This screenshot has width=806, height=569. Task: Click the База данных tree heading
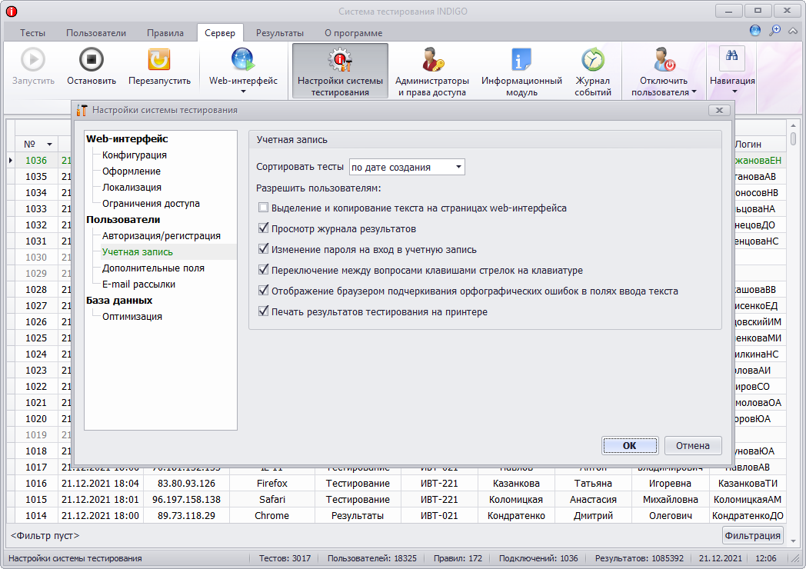pyautogui.click(x=119, y=300)
